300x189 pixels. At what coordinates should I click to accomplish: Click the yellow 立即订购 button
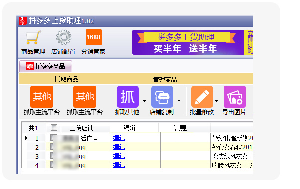tap(249, 42)
